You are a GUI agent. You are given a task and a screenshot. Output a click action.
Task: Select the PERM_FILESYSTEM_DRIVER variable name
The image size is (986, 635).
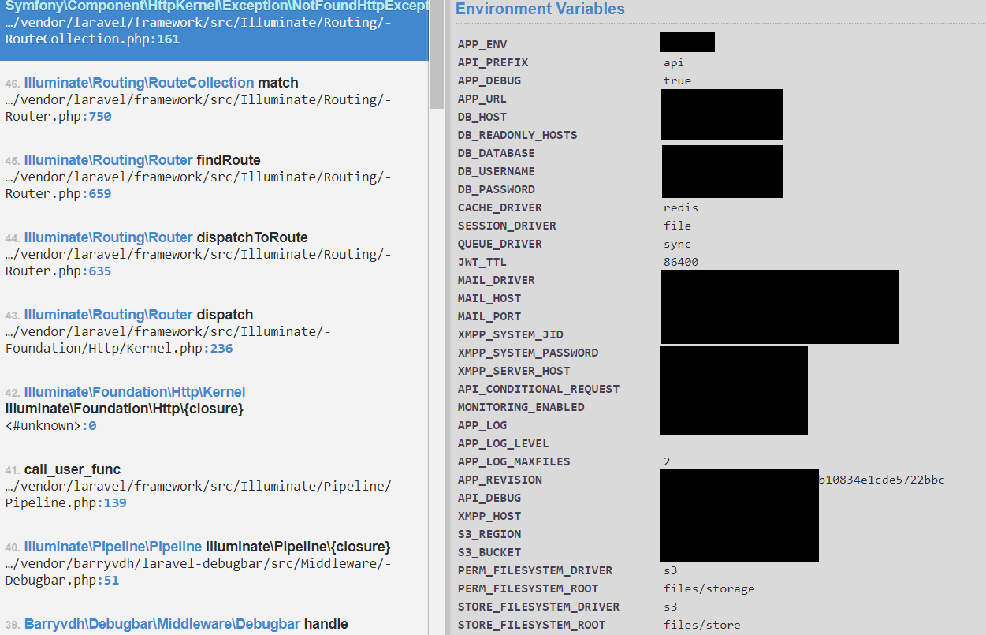pyautogui.click(x=535, y=570)
